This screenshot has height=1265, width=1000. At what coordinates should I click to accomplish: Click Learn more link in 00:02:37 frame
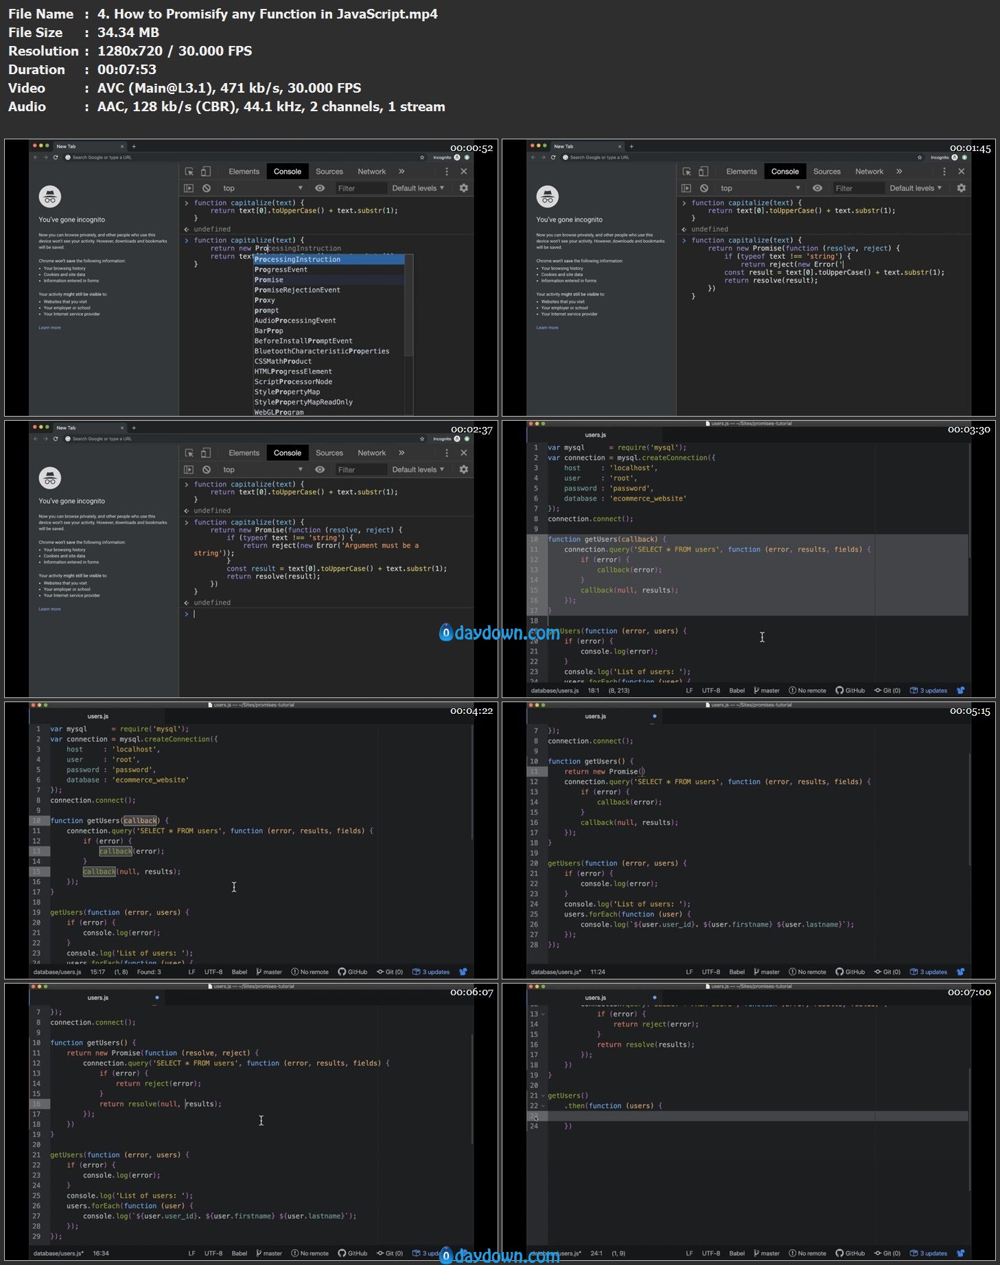point(49,609)
